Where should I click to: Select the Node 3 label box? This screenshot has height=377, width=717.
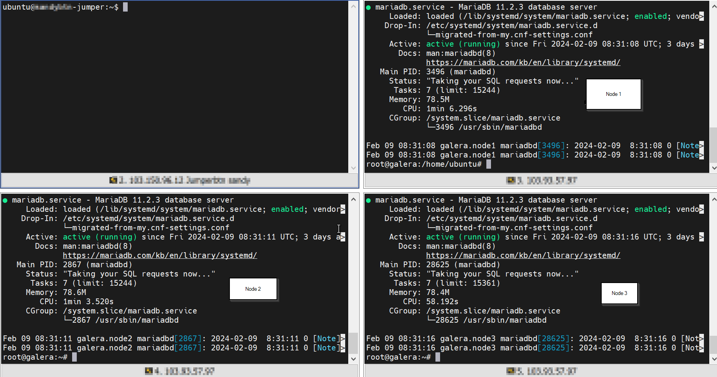619,293
